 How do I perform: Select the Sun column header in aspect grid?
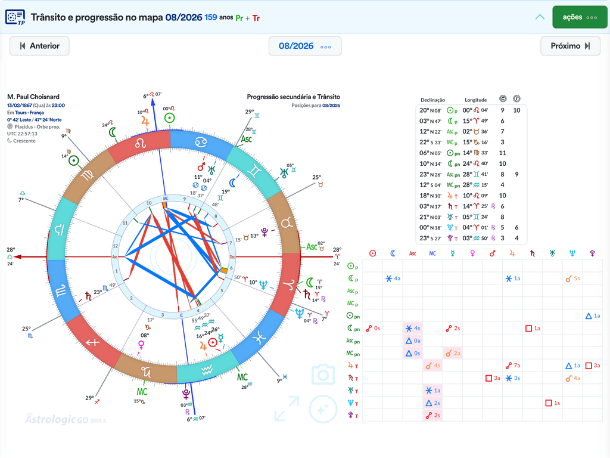tap(373, 253)
